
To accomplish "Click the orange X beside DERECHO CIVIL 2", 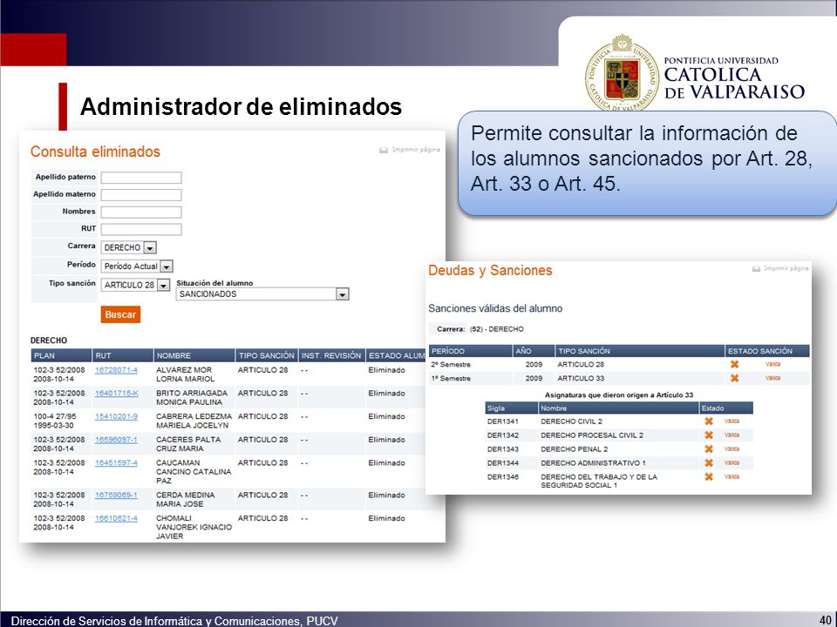I will pos(708,421).
